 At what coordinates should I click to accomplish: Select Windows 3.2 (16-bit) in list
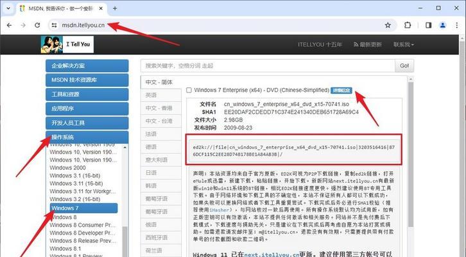point(75,199)
